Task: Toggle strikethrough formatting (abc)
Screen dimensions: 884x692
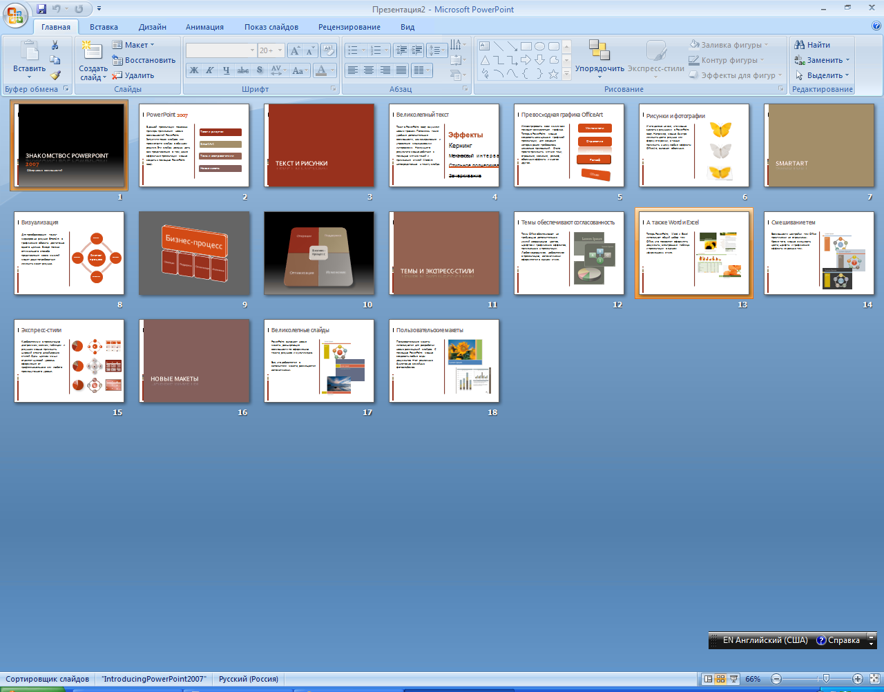Action: 243,70
